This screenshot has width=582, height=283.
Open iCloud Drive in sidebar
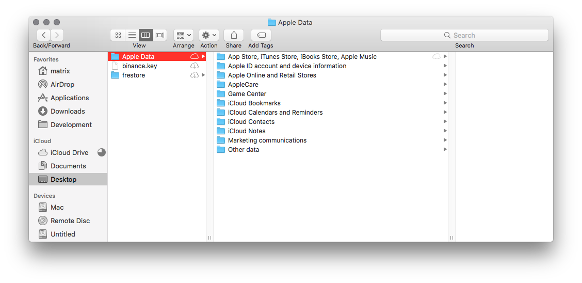tap(68, 152)
